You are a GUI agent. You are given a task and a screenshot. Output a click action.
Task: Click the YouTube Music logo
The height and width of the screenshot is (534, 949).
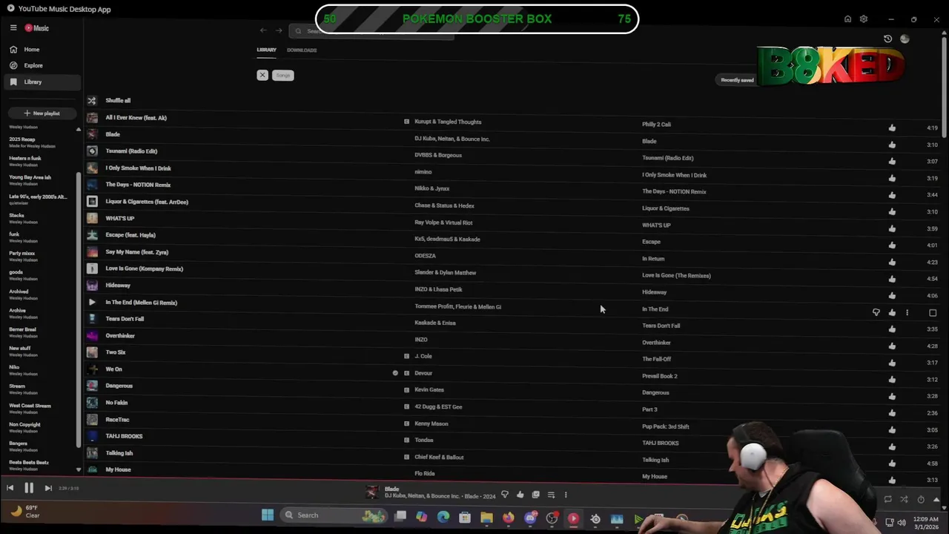coord(37,28)
